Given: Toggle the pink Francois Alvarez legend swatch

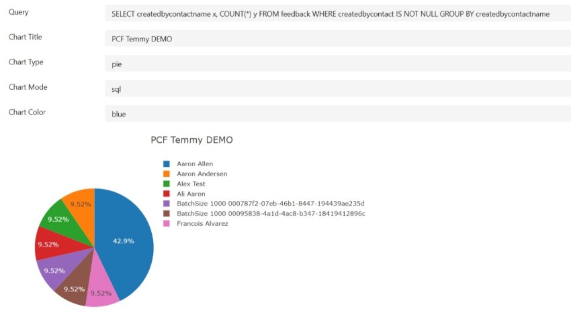Looking at the screenshot, I should tap(167, 223).
